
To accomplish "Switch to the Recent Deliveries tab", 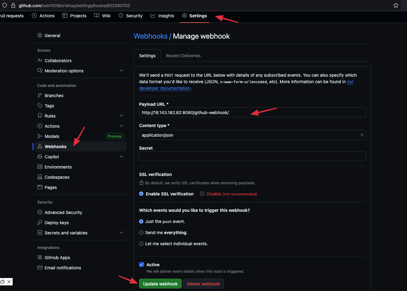I will coord(183,56).
